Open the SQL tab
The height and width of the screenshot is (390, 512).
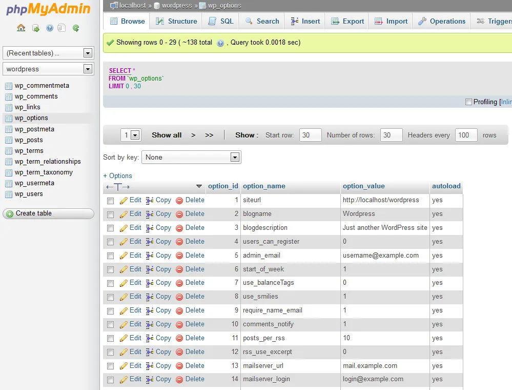coord(221,21)
